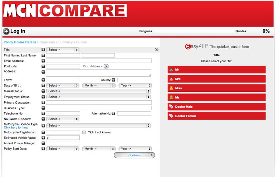Viewport: 276px width, 177px height.
Task: Click the Find Address arrow icon
Action: [x=106, y=66]
